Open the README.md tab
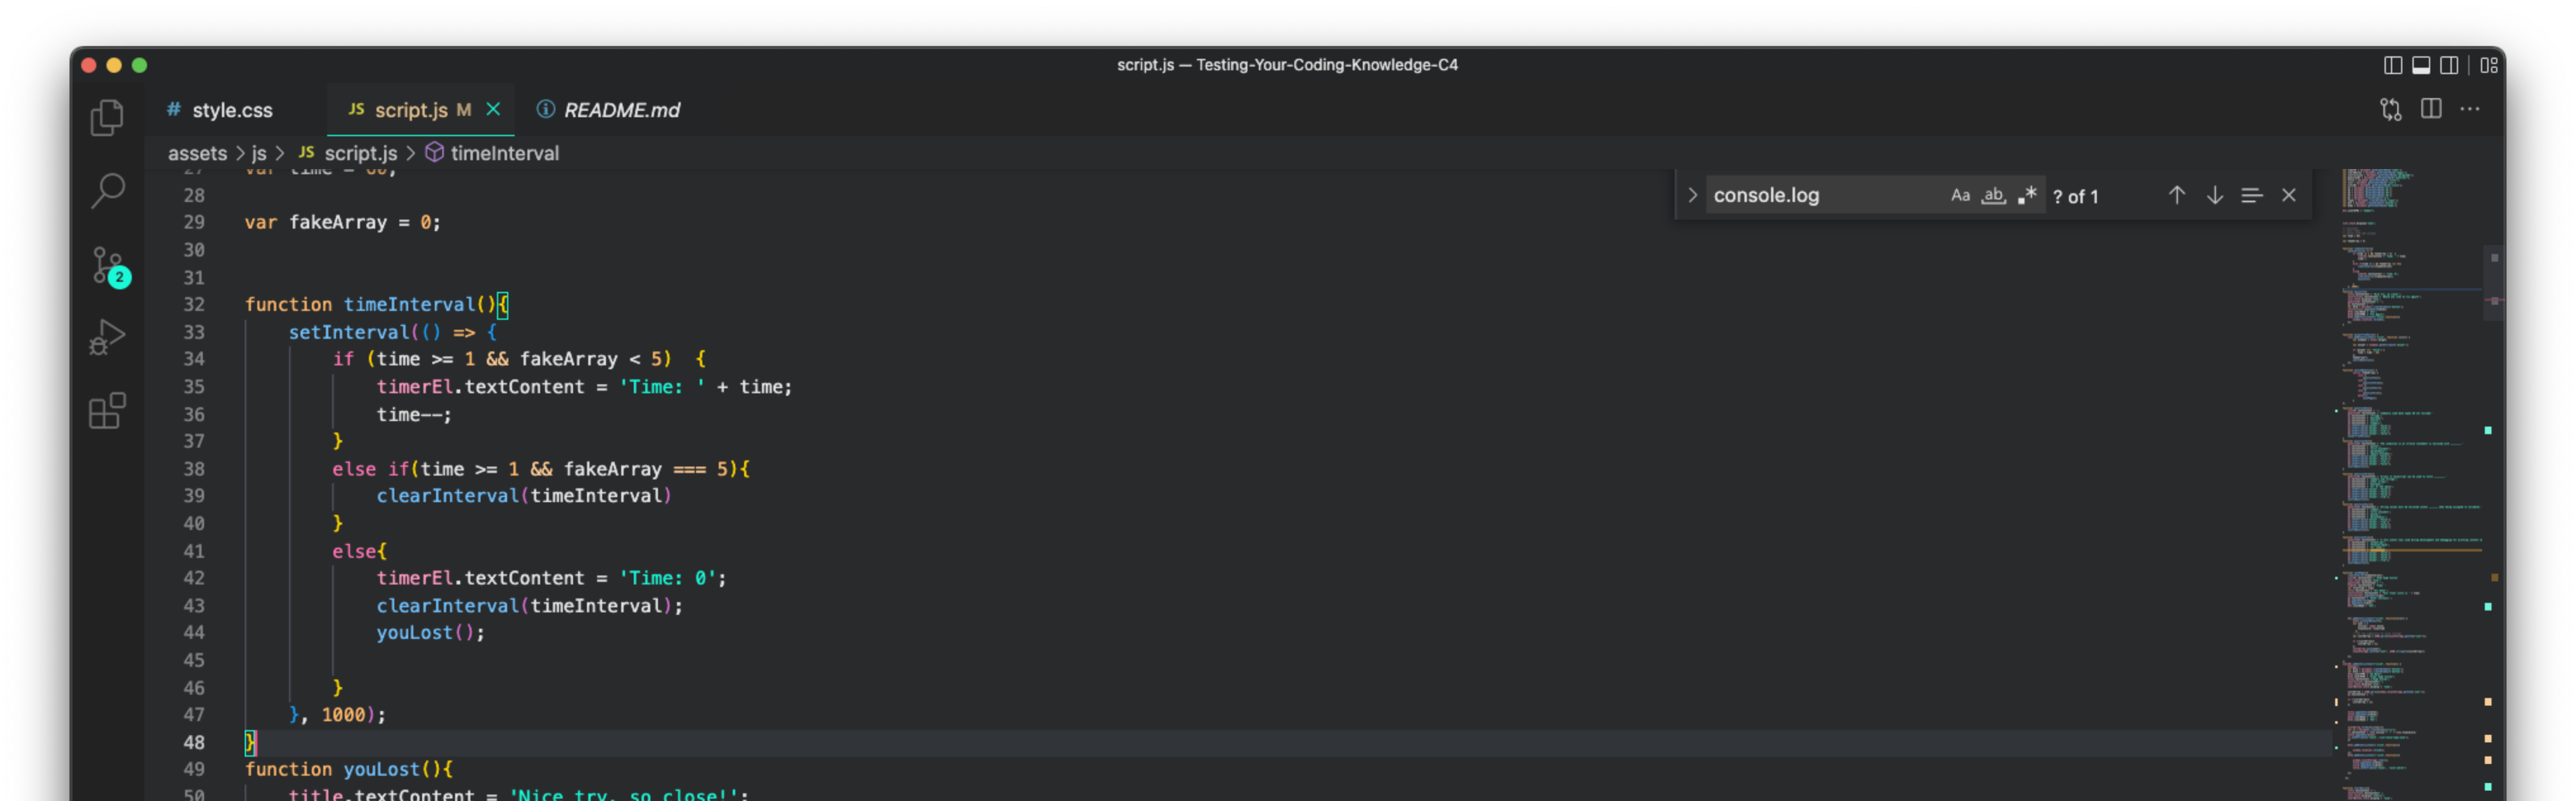 coord(621,110)
